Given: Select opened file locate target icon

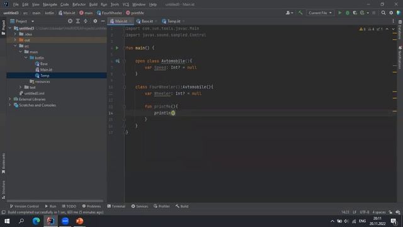Looking at the screenshot, I should click(x=70, y=21).
